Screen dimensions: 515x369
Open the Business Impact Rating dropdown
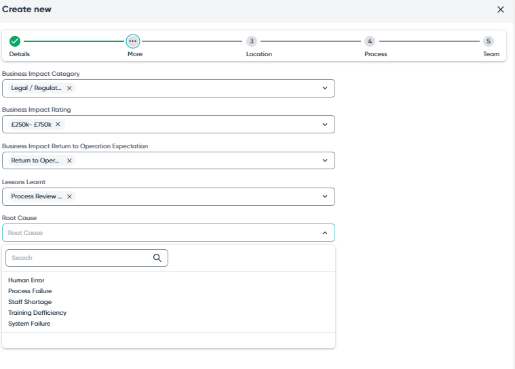324,125
